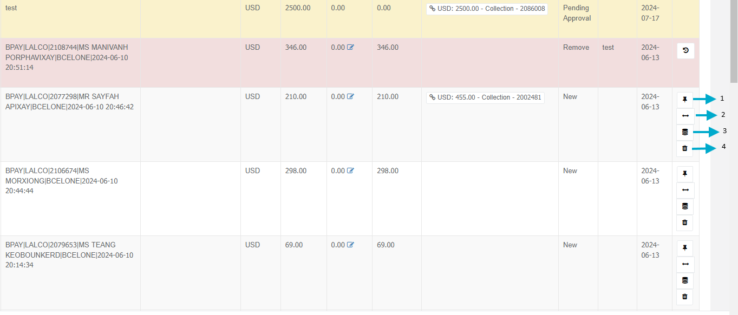Click the pin icon for MR SAYFAH APIXAY row
Image resolution: width=738 pixels, height=315 pixels.
click(685, 100)
